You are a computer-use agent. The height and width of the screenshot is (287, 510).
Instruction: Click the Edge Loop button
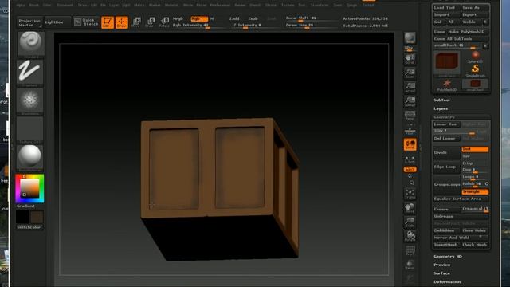click(x=446, y=167)
